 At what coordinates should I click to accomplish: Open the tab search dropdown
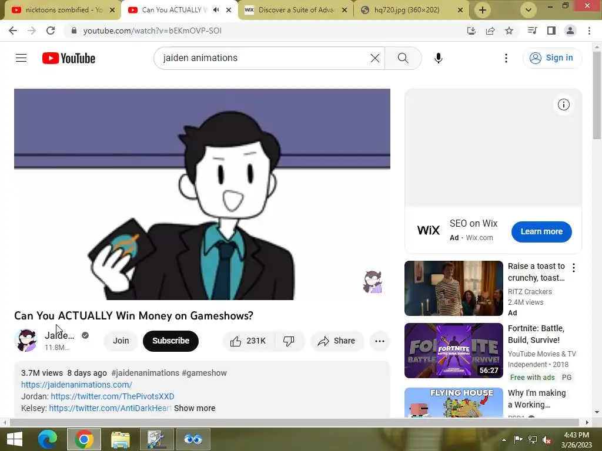(529, 11)
